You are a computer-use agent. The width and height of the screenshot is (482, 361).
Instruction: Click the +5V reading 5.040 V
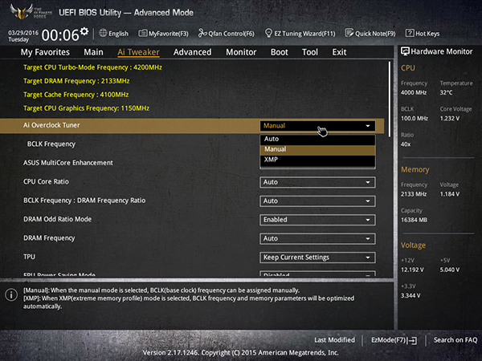pyautogui.click(x=449, y=270)
